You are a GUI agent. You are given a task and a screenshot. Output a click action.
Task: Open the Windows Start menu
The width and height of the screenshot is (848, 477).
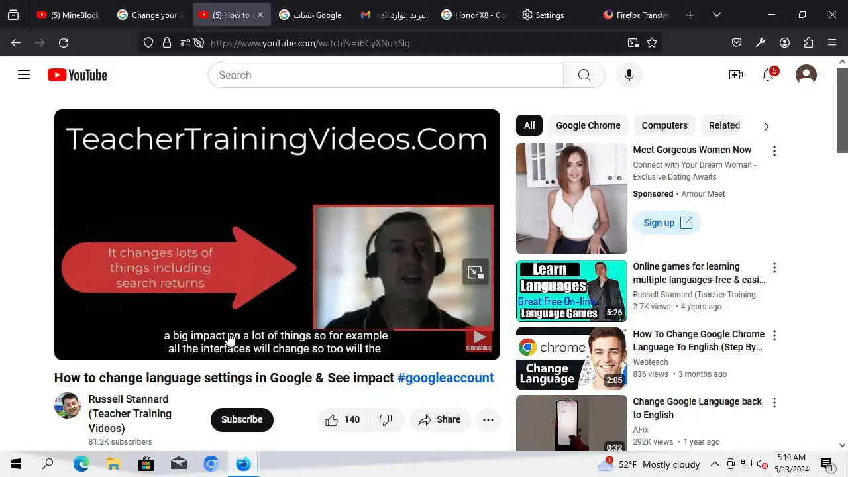click(16, 464)
